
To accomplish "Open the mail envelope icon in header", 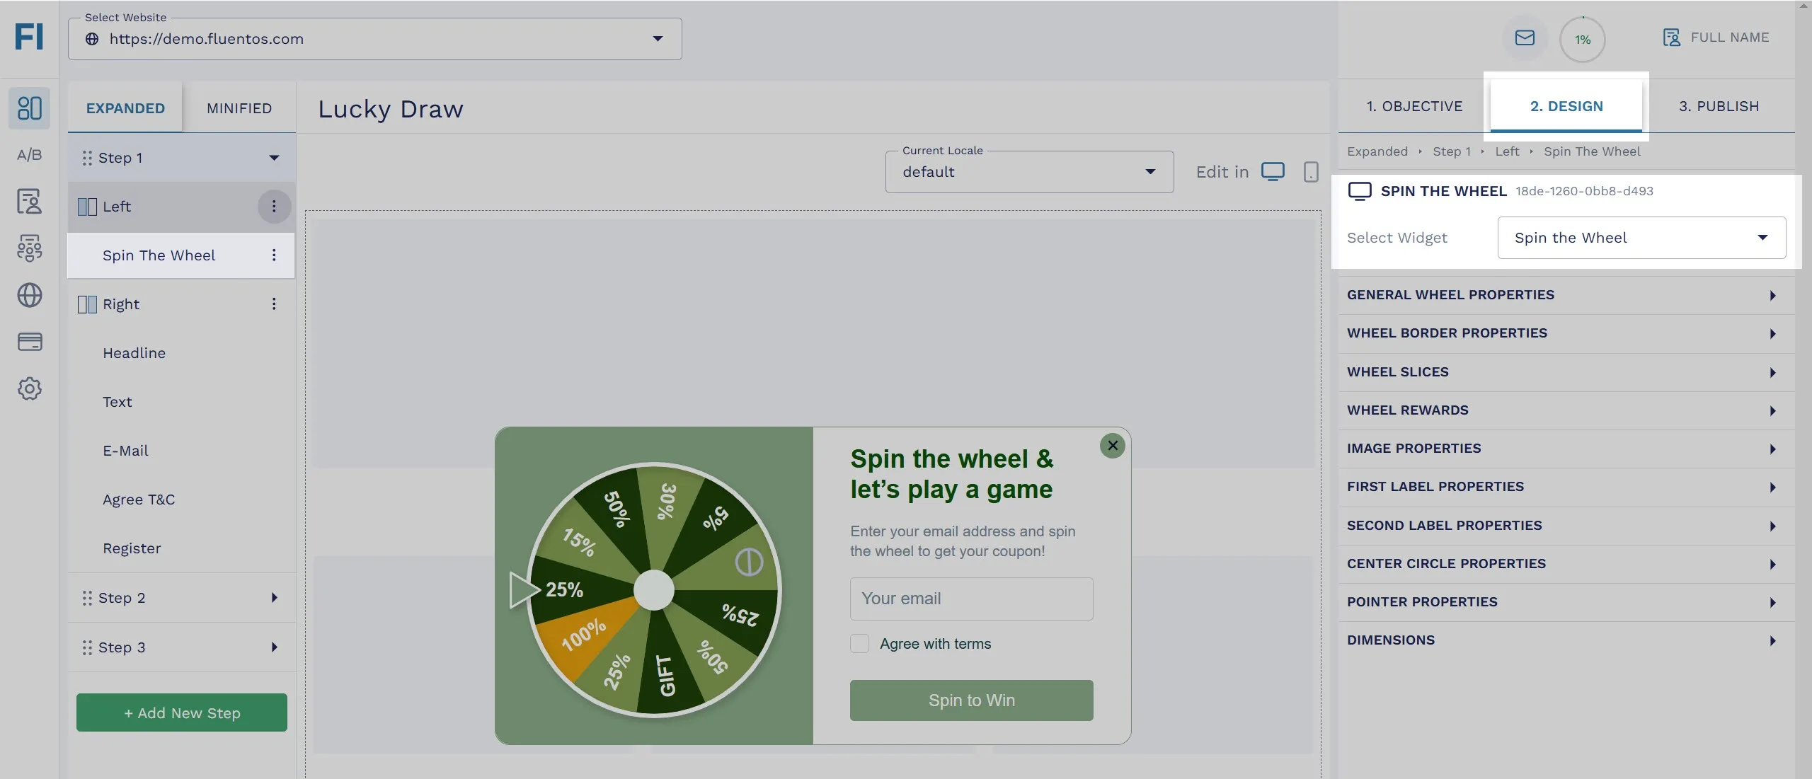I will [x=1525, y=38].
